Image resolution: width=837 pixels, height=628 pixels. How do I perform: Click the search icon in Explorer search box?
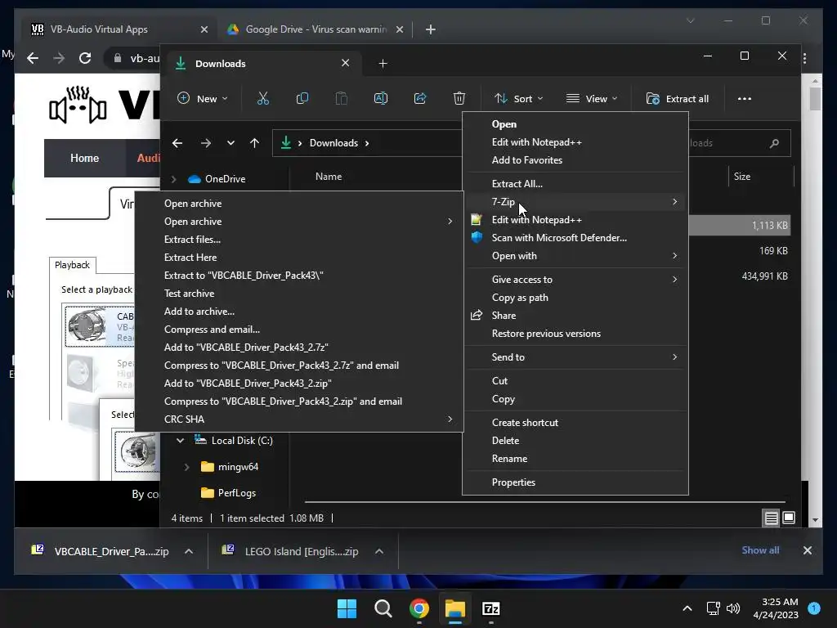point(774,143)
